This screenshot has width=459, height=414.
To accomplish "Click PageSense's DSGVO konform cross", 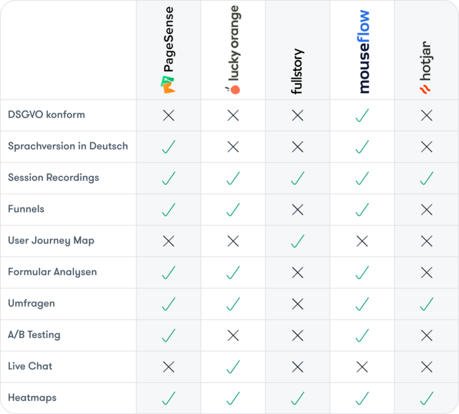I will point(169,115).
